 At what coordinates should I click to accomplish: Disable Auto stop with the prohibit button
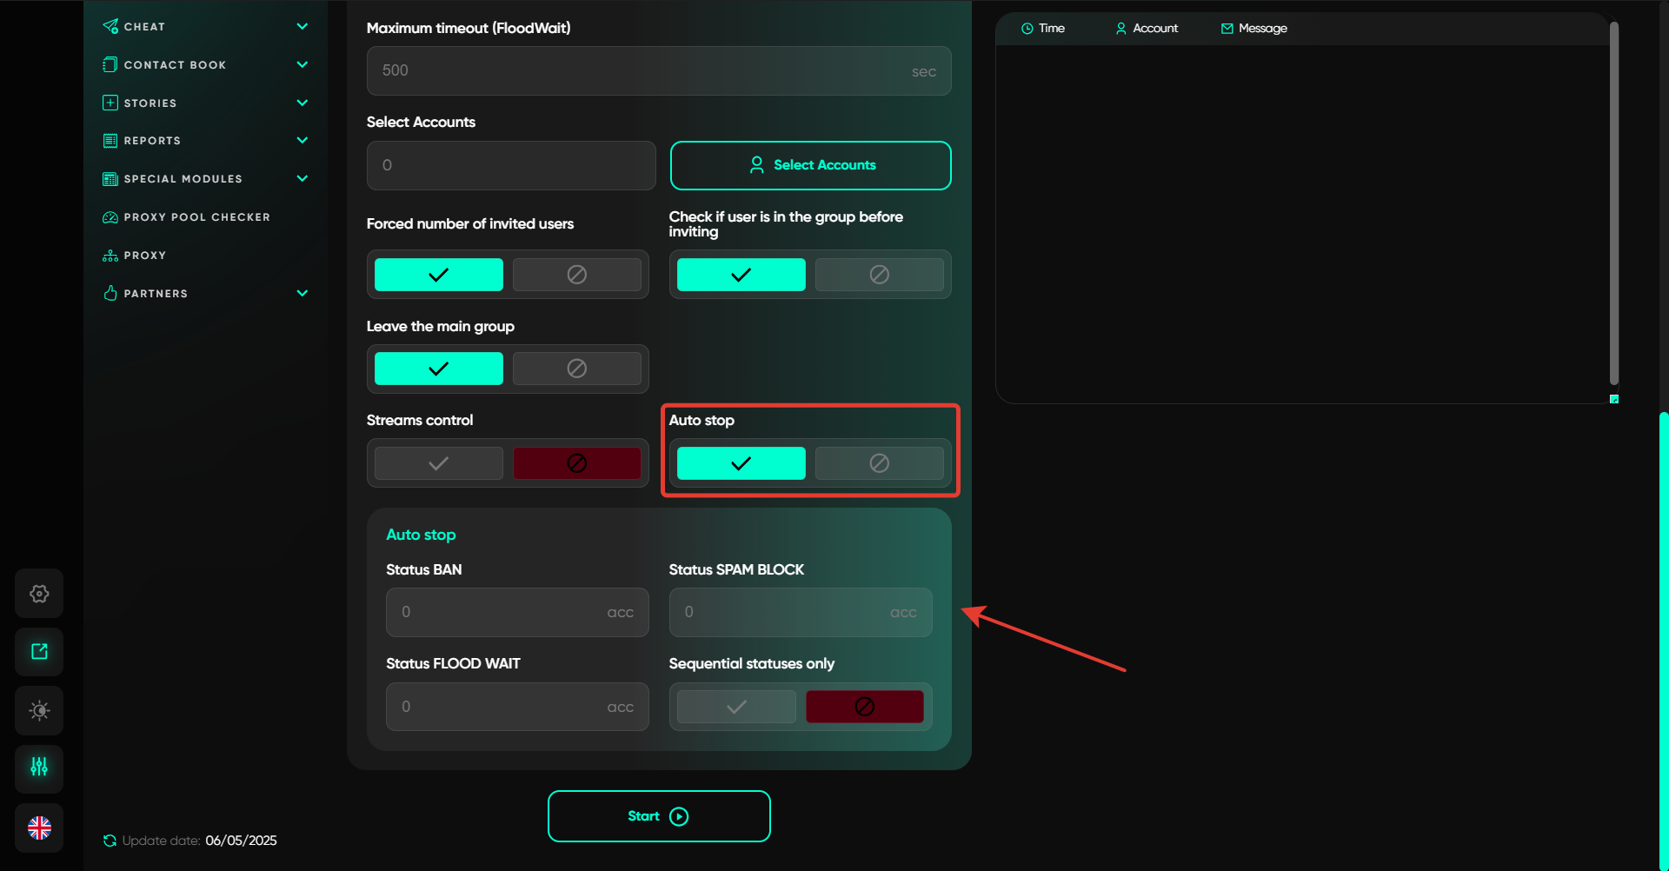pyautogui.click(x=879, y=463)
